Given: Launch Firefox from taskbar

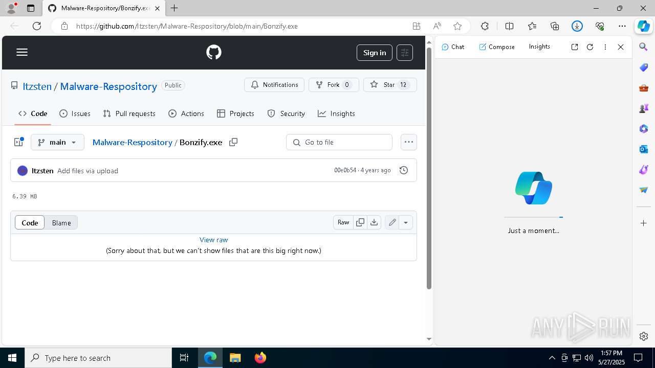Looking at the screenshot, I should (x=260, y=358).
